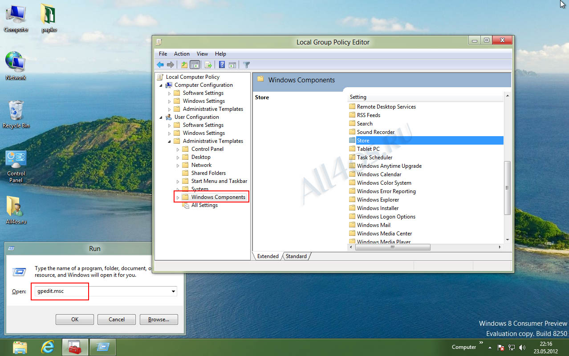Select the Windows Logon Options folder
Viewport: 569px width, 356px height.
click(x=382, y=217)
